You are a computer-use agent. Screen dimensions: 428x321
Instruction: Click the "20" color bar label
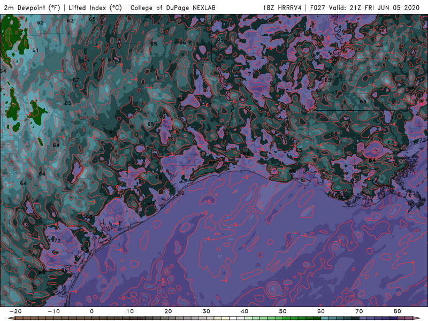tap(168, 311)
